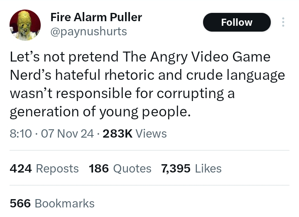Click the word "Views" beside 283K

[151, 133]
